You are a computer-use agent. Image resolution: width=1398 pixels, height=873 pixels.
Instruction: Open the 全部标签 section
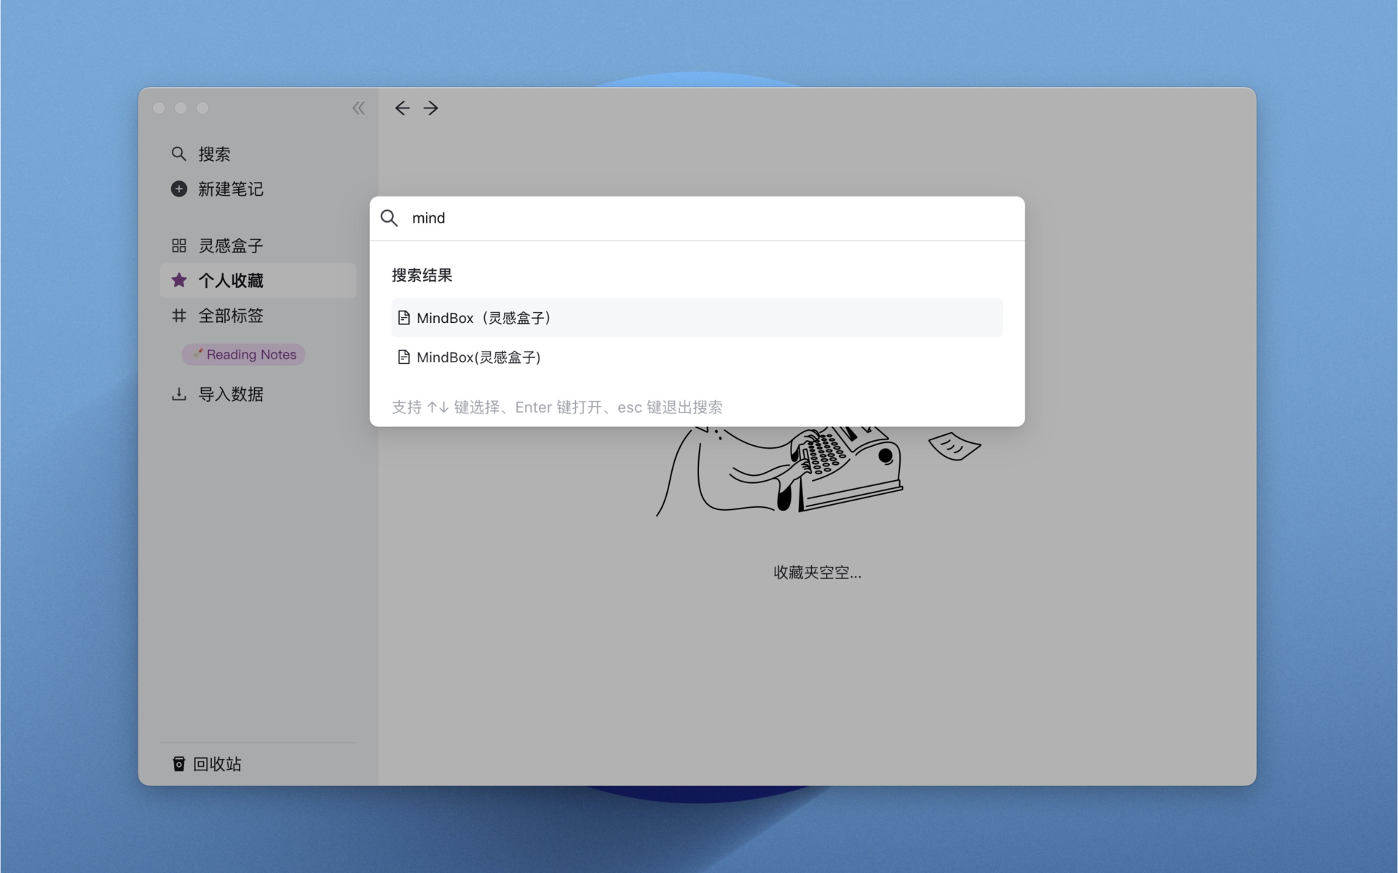tap(231, 316)
